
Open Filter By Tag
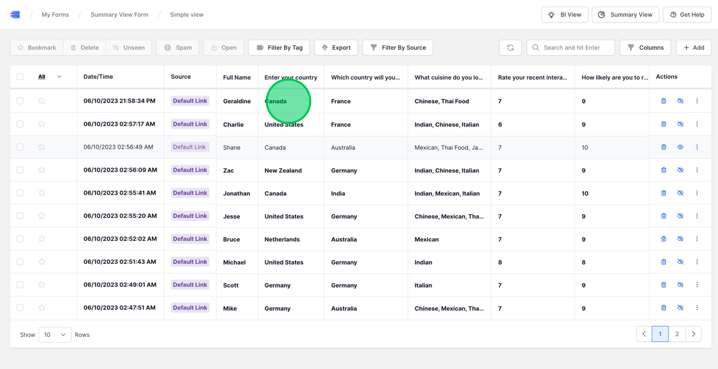coord(279,47)
